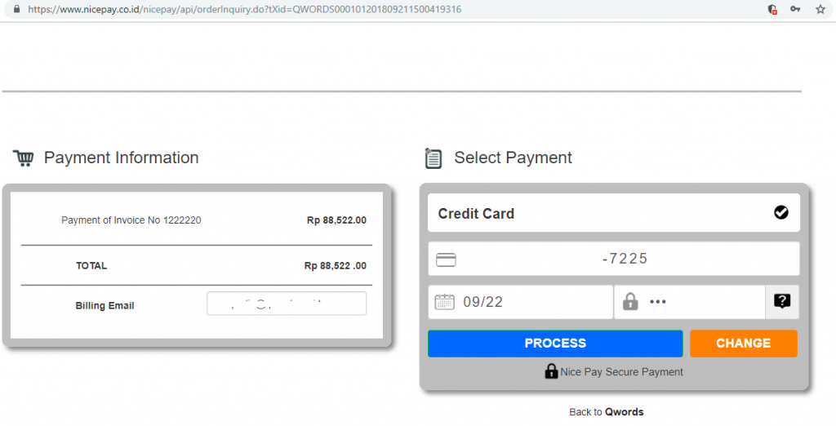Image resolution: width=836 pixels, height=426 pixels.
Task: Click the calendar icon by expiry date
Action: [x=444, y=301]
